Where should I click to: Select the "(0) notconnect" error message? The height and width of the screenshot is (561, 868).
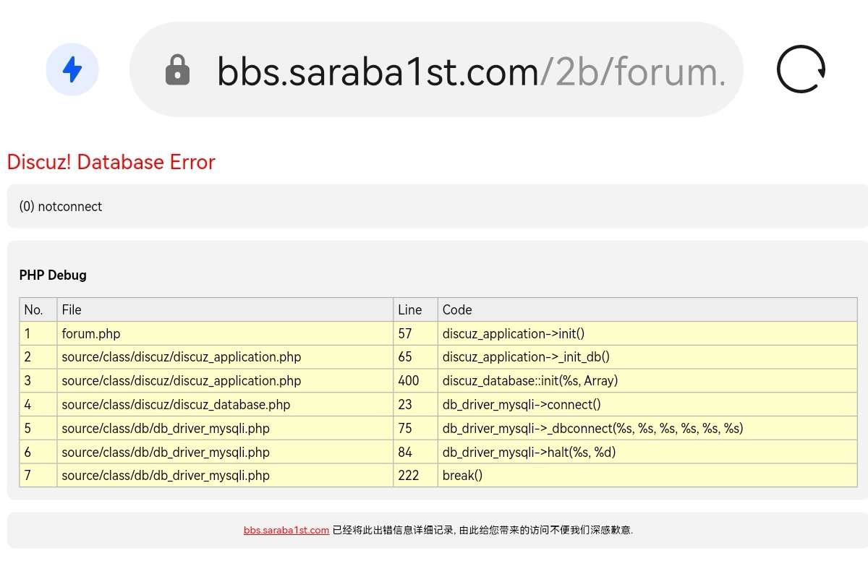point(61,207)
